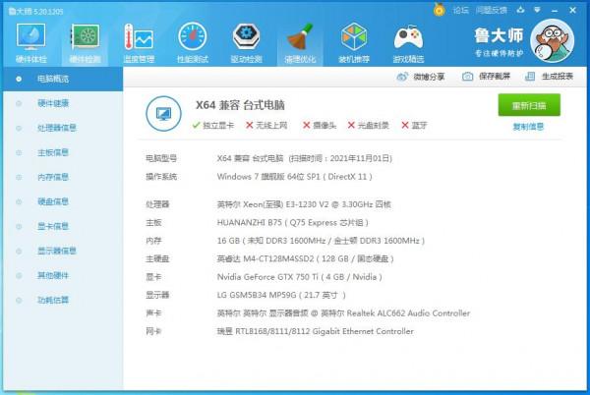Click the round computer monitor icon

point(163,114)
